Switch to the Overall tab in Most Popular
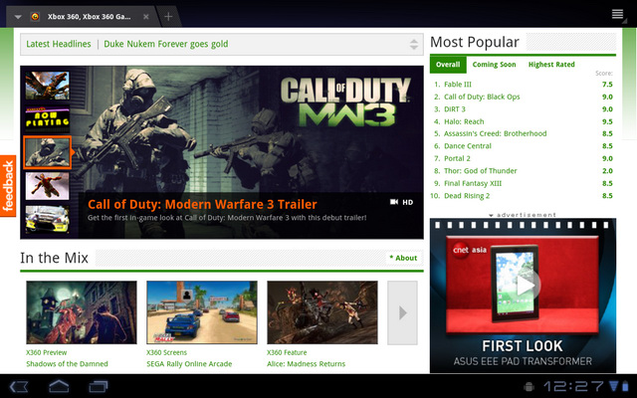Screen dimensions: 637x398 tap(448, 64)
